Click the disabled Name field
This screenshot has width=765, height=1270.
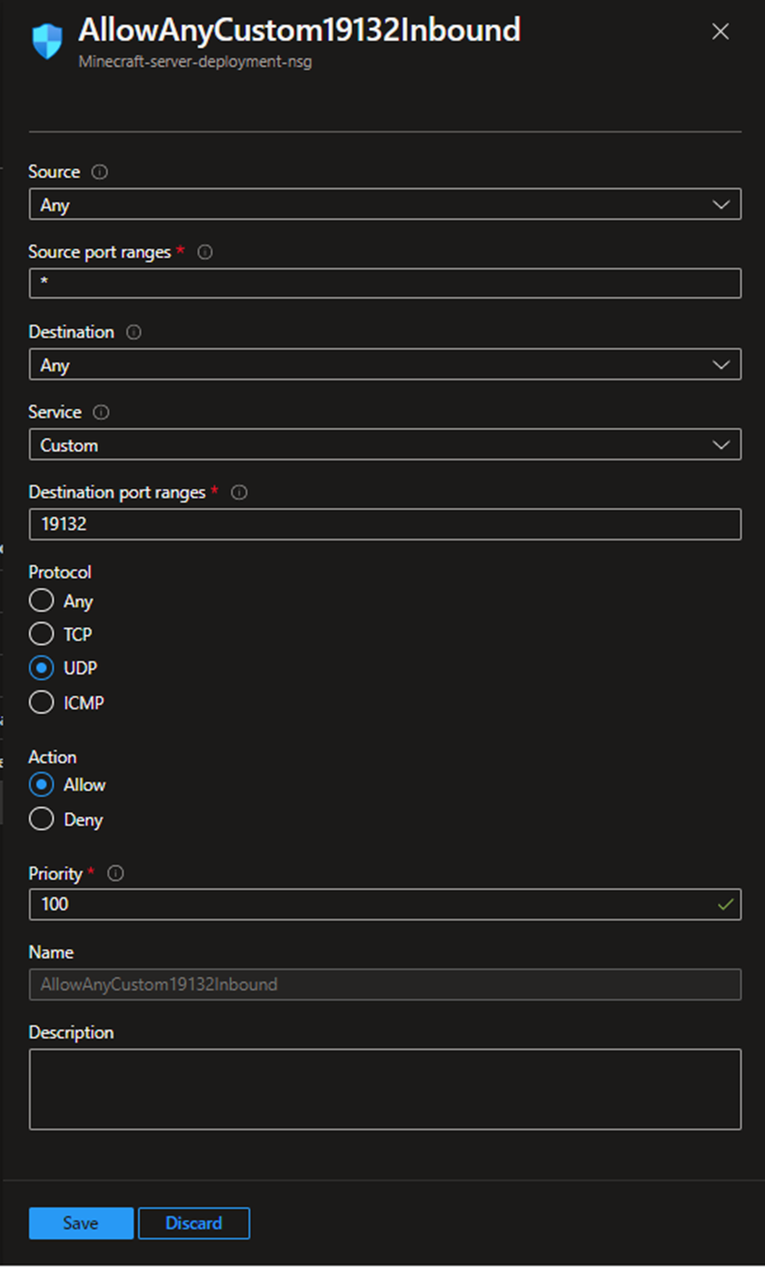[x=385, y=984]
